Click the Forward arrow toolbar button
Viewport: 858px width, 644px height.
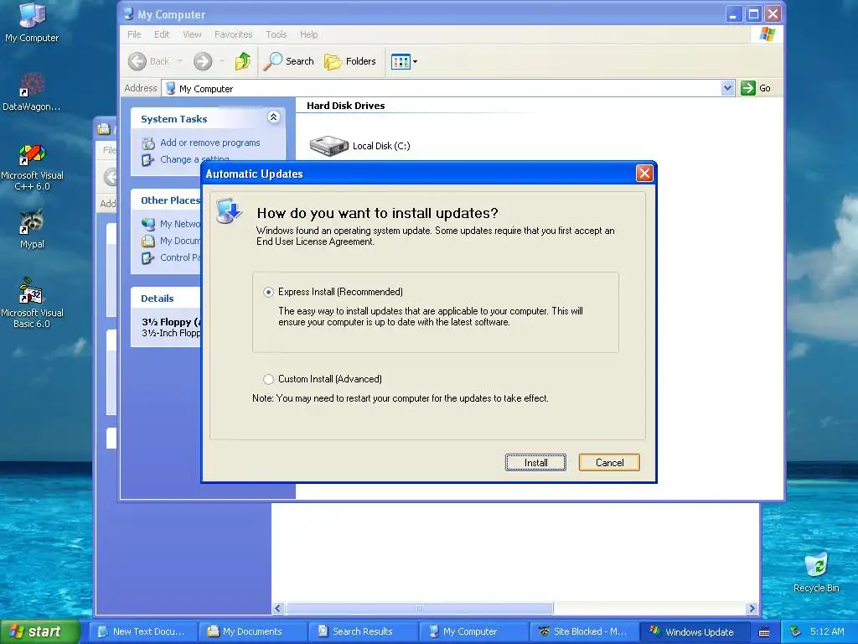pyautogui.click(x=203, y=61)
